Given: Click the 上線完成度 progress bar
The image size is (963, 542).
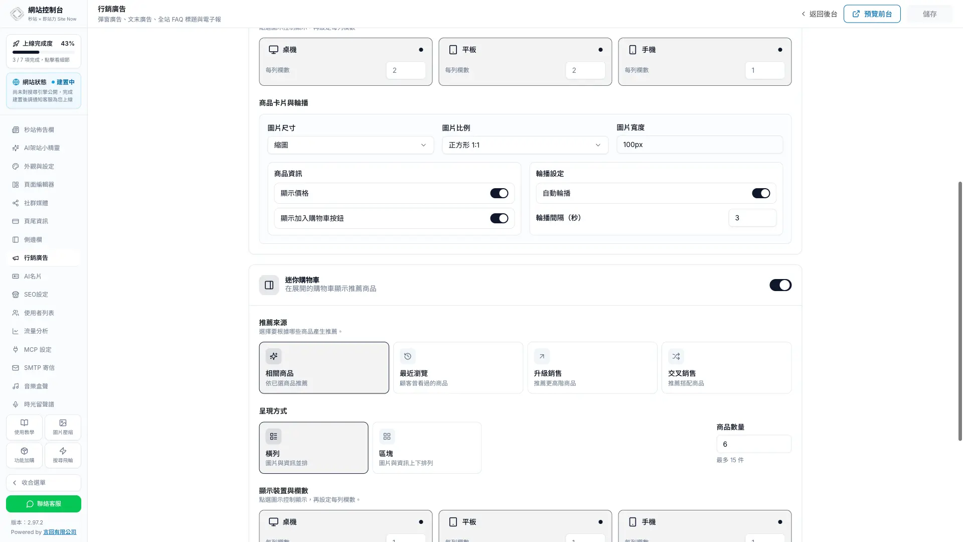Looking at the screenshot, I should [x=44, y=52].
